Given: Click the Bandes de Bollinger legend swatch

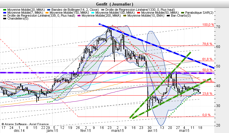Looking at the screenshot, I should (x=49, y=10).
